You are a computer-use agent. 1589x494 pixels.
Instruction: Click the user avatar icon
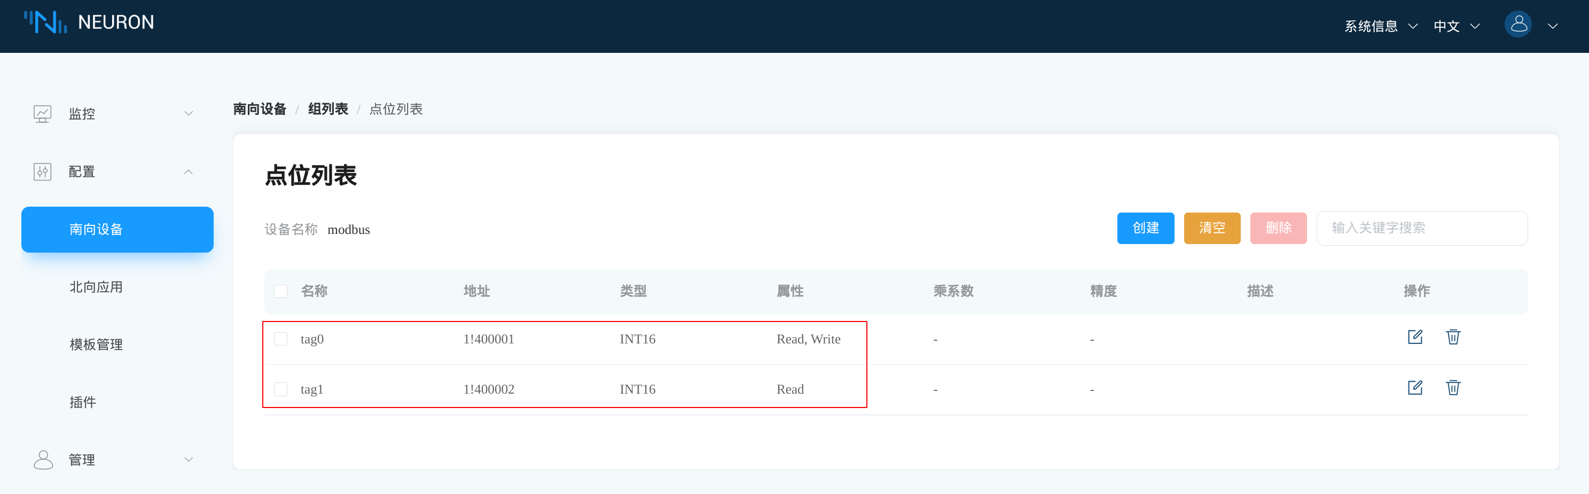[1517, 25]
